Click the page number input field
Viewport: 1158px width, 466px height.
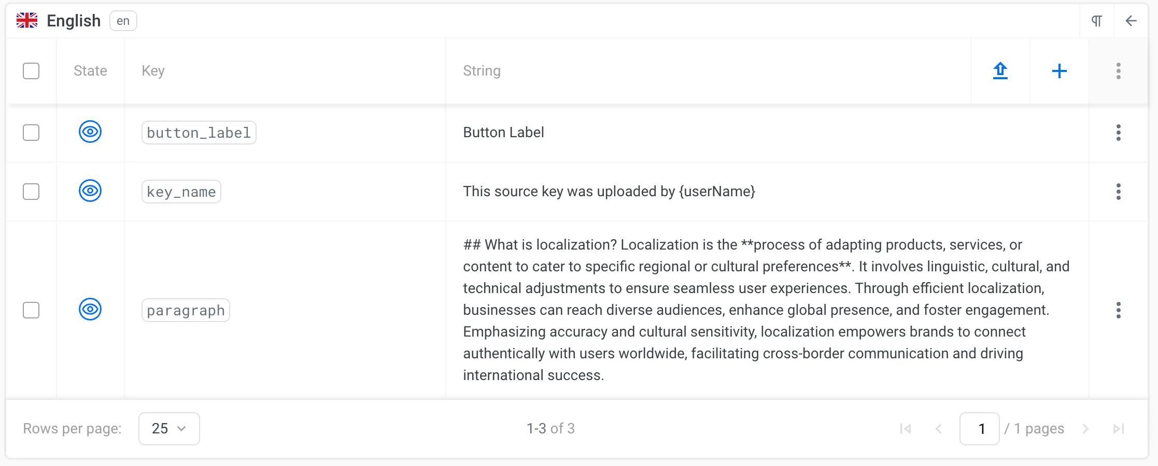980,428
